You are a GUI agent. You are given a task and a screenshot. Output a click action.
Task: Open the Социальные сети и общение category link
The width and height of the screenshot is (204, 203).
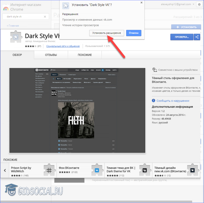[x=63, y=46]
